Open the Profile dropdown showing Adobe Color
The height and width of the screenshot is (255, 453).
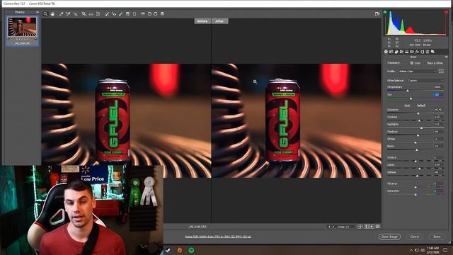point(417,71)
